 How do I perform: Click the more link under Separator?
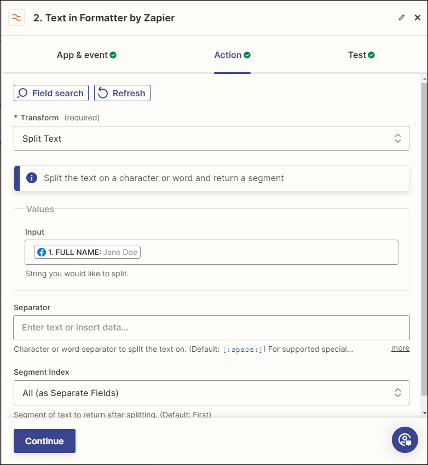point(401,348)
